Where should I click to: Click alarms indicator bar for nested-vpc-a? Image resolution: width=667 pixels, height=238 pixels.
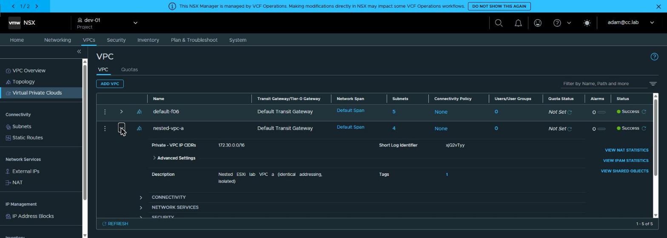(601, 129)
